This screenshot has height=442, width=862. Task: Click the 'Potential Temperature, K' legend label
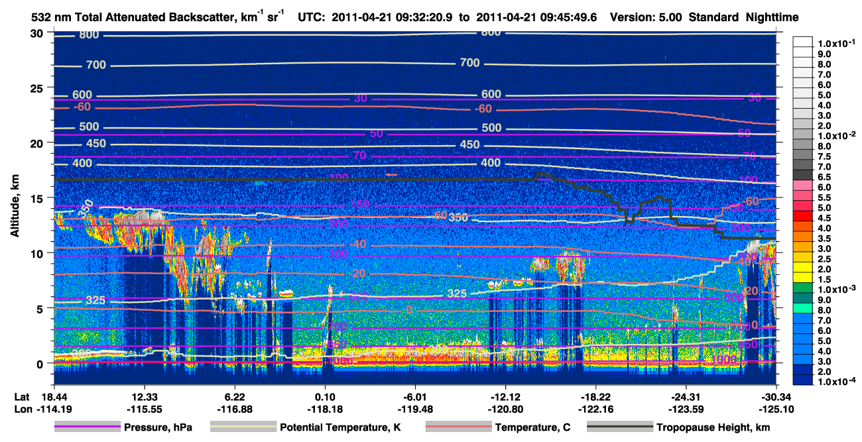(340, 427)
